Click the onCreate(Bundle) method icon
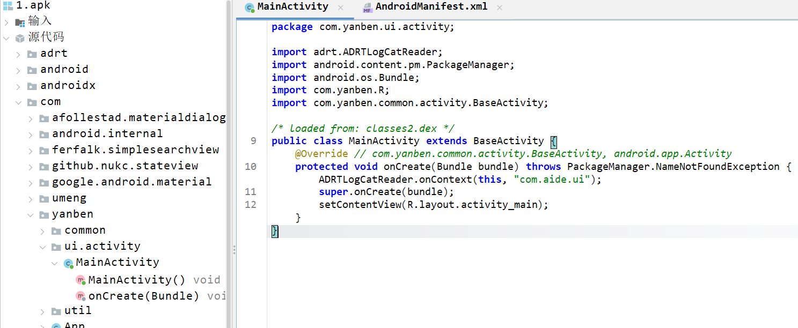798x328 pixels. (80, 296)
